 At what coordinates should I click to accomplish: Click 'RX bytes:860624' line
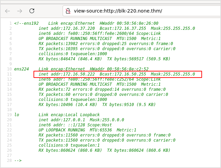(x=105, y=150)
